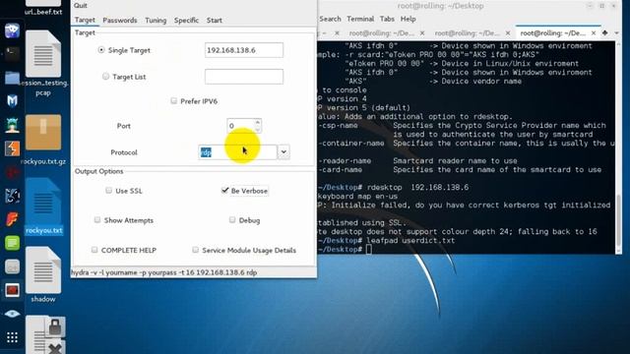Select the Target List radio button

click(x=105, y=77)
